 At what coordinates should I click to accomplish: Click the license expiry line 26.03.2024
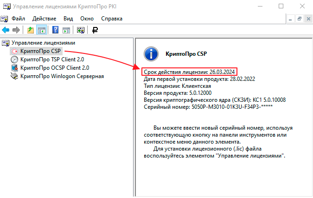(x=189, y=72)
